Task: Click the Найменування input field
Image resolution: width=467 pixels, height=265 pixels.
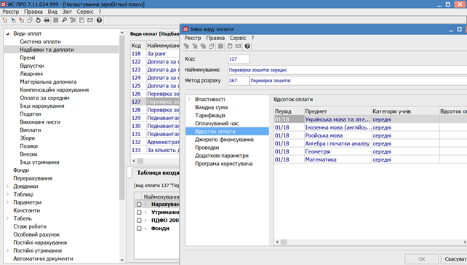Action: (347, 70)
